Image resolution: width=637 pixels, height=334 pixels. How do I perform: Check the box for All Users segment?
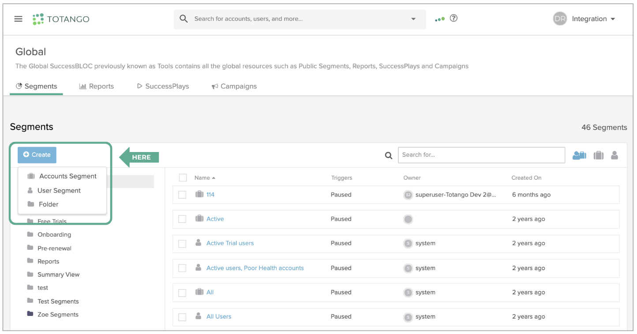(x=182, y=317)
